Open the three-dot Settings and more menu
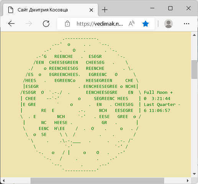The width and height of the screenshot is (198, 184). (x=187, y=24)
